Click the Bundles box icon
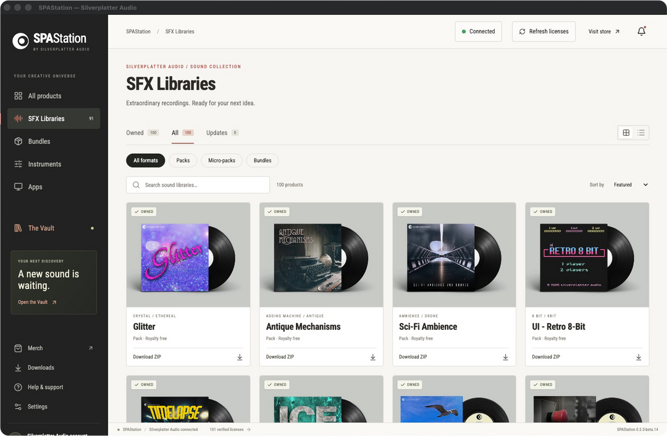Screen dimensions: 667x436 19,141
